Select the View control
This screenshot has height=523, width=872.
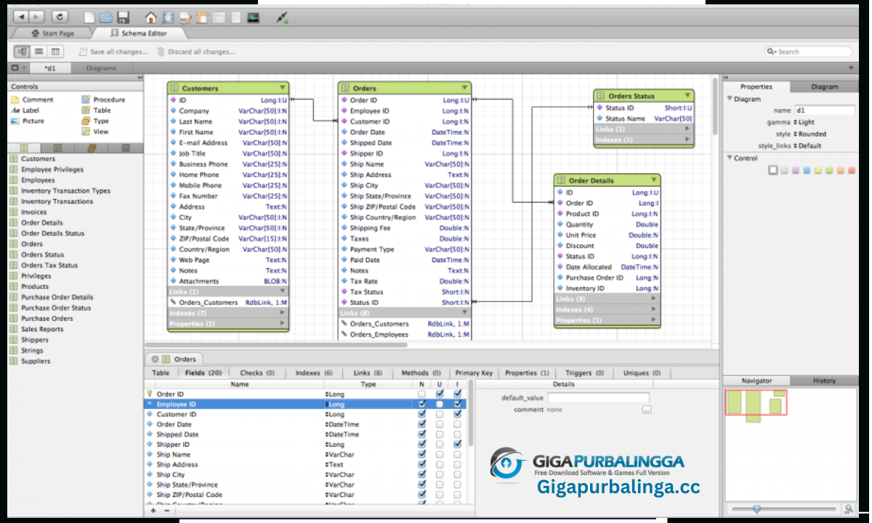tap(95, 131)
